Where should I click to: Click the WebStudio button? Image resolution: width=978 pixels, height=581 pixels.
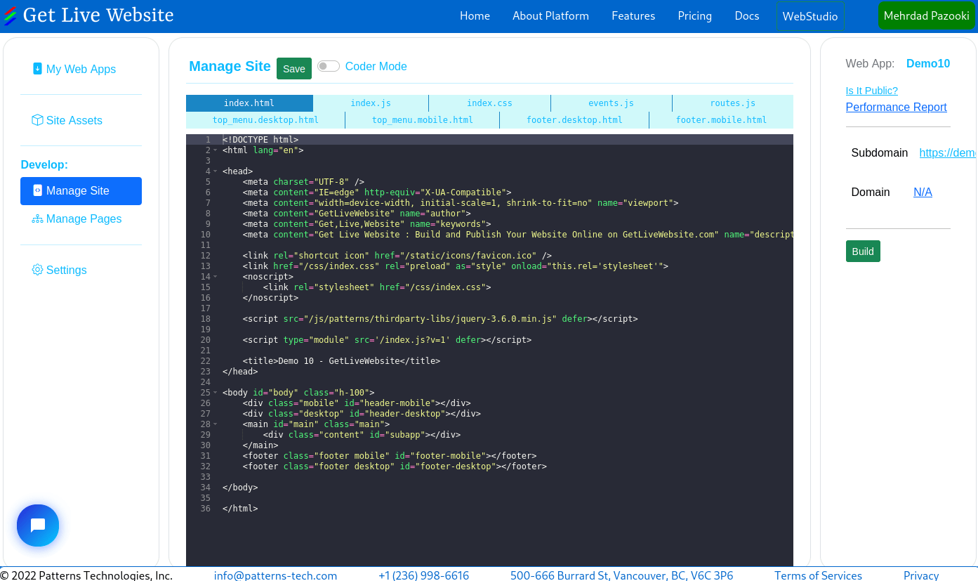tap(810, 16)
